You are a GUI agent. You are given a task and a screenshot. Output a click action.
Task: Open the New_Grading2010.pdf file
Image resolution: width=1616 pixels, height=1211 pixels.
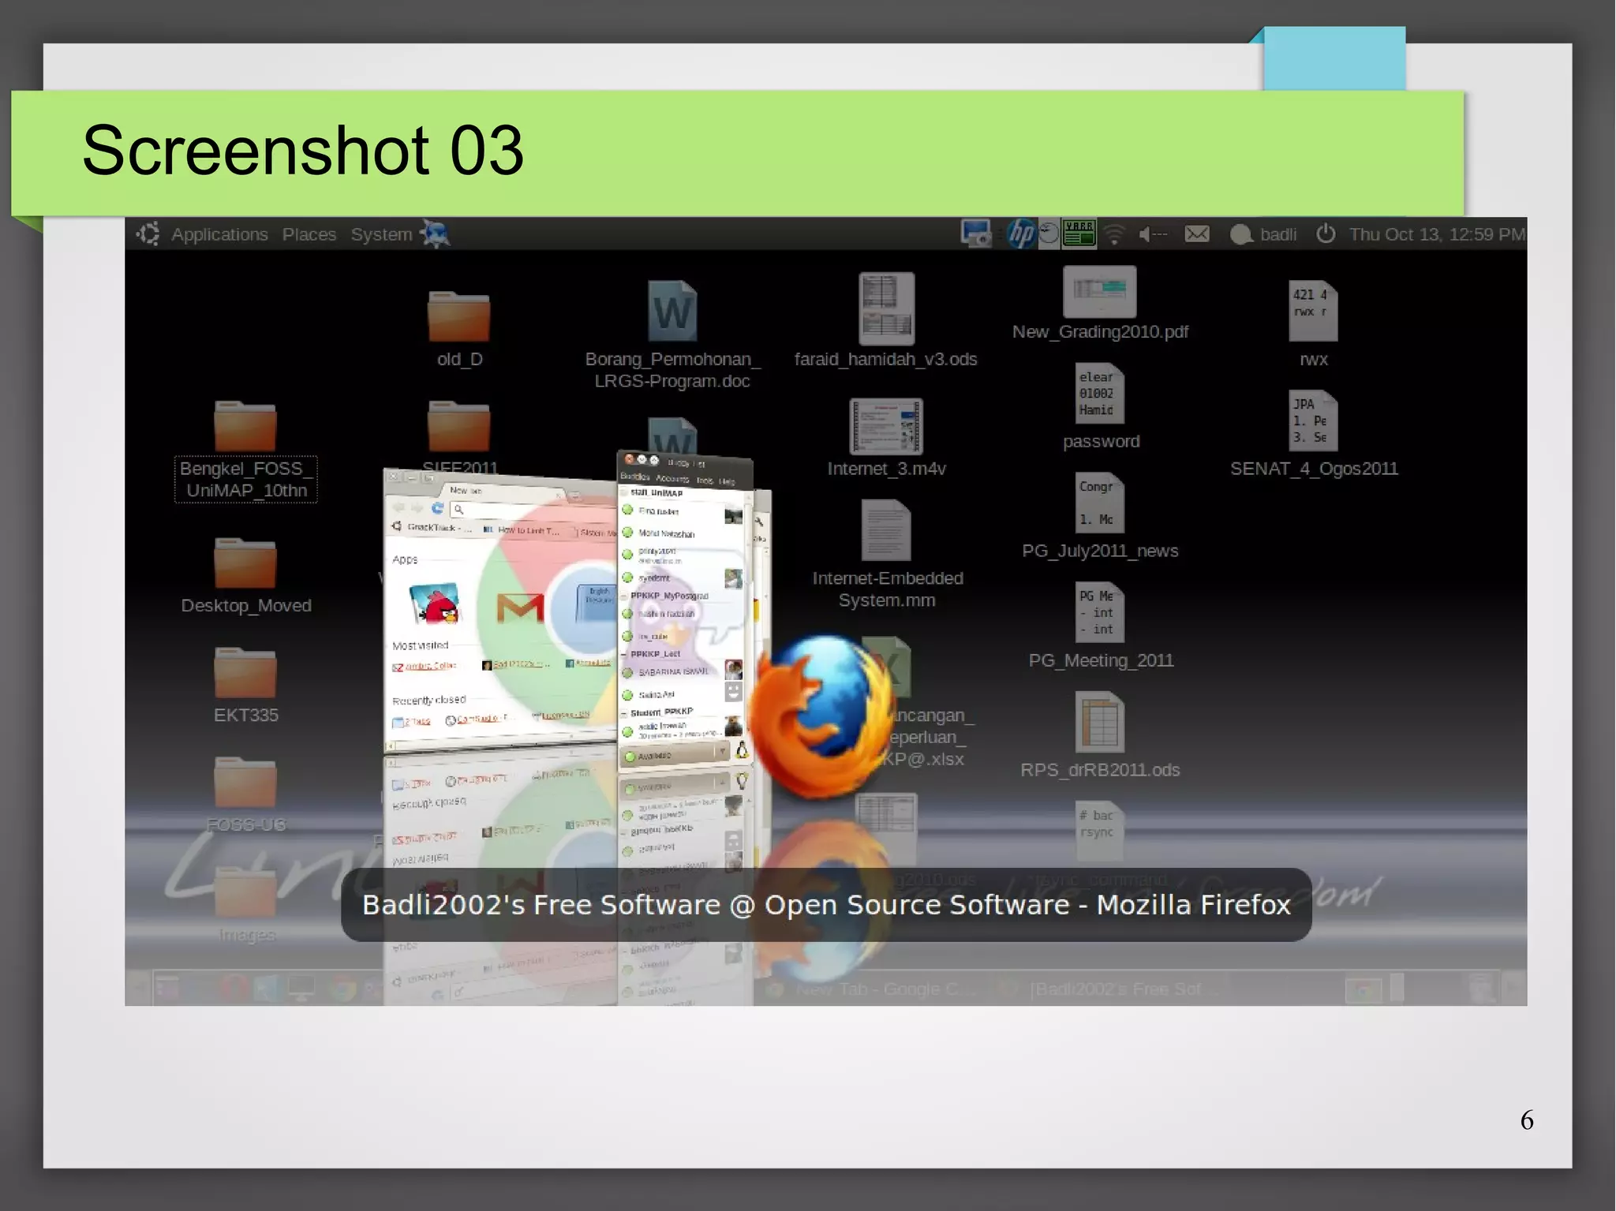point(1099,293)
